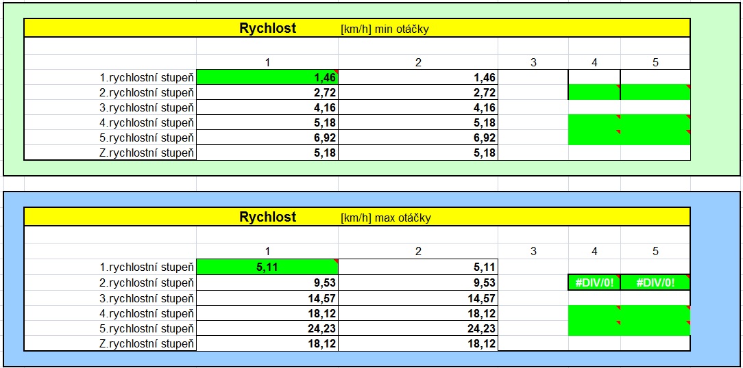Screen dimensions: 743x368
Task: Select the Rychlost title of min otáčky table
Action: (268, 28)
